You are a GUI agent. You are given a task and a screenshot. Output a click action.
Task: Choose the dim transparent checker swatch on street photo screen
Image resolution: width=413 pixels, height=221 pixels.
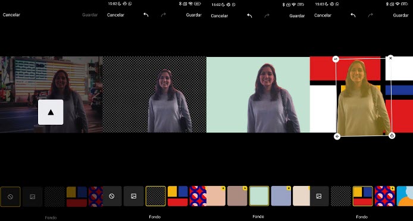pos(55,197)
